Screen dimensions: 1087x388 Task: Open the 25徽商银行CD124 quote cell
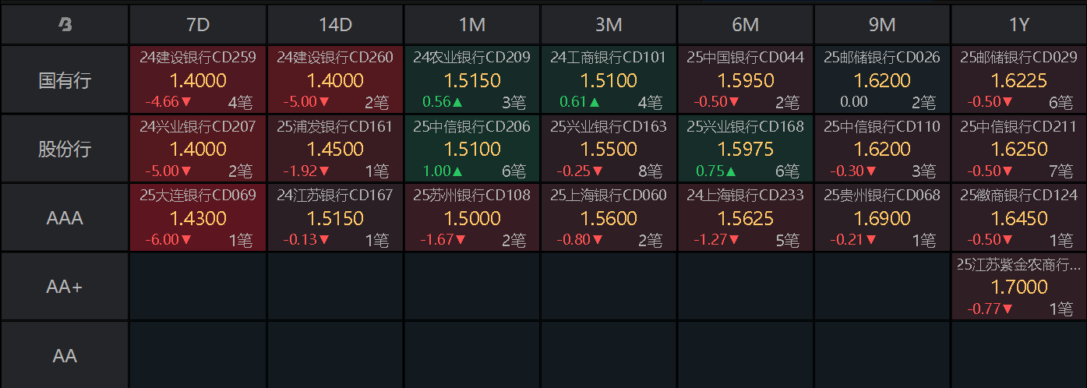[x=1018, y=217]
